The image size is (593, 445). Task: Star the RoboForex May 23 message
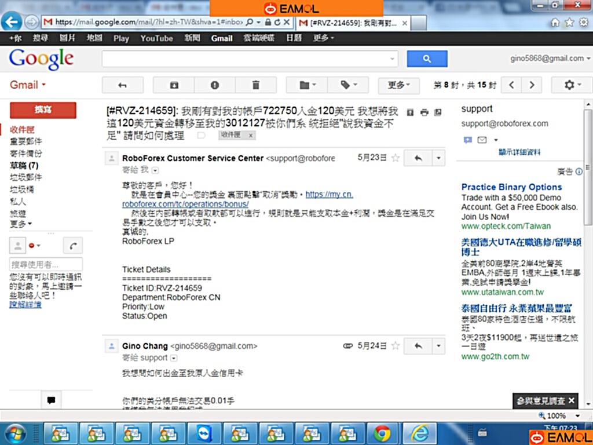pyautogui.click(x=396, y=158)
